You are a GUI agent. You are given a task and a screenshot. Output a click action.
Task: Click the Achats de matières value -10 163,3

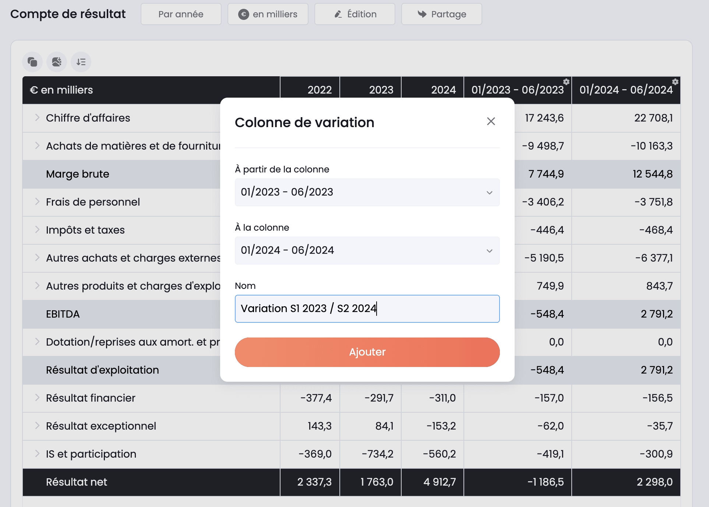[x=652, y=146]
